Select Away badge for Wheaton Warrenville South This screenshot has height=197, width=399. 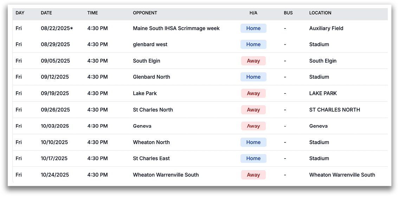253,175
